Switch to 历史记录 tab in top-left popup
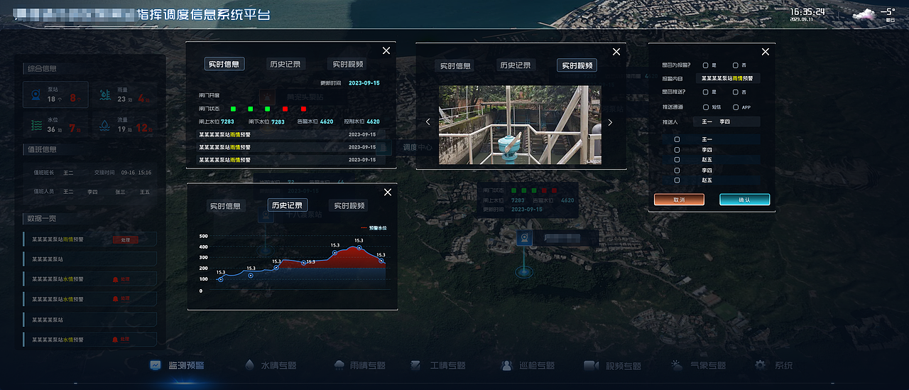This screenshot has width=909, height=390. point(285,64)
